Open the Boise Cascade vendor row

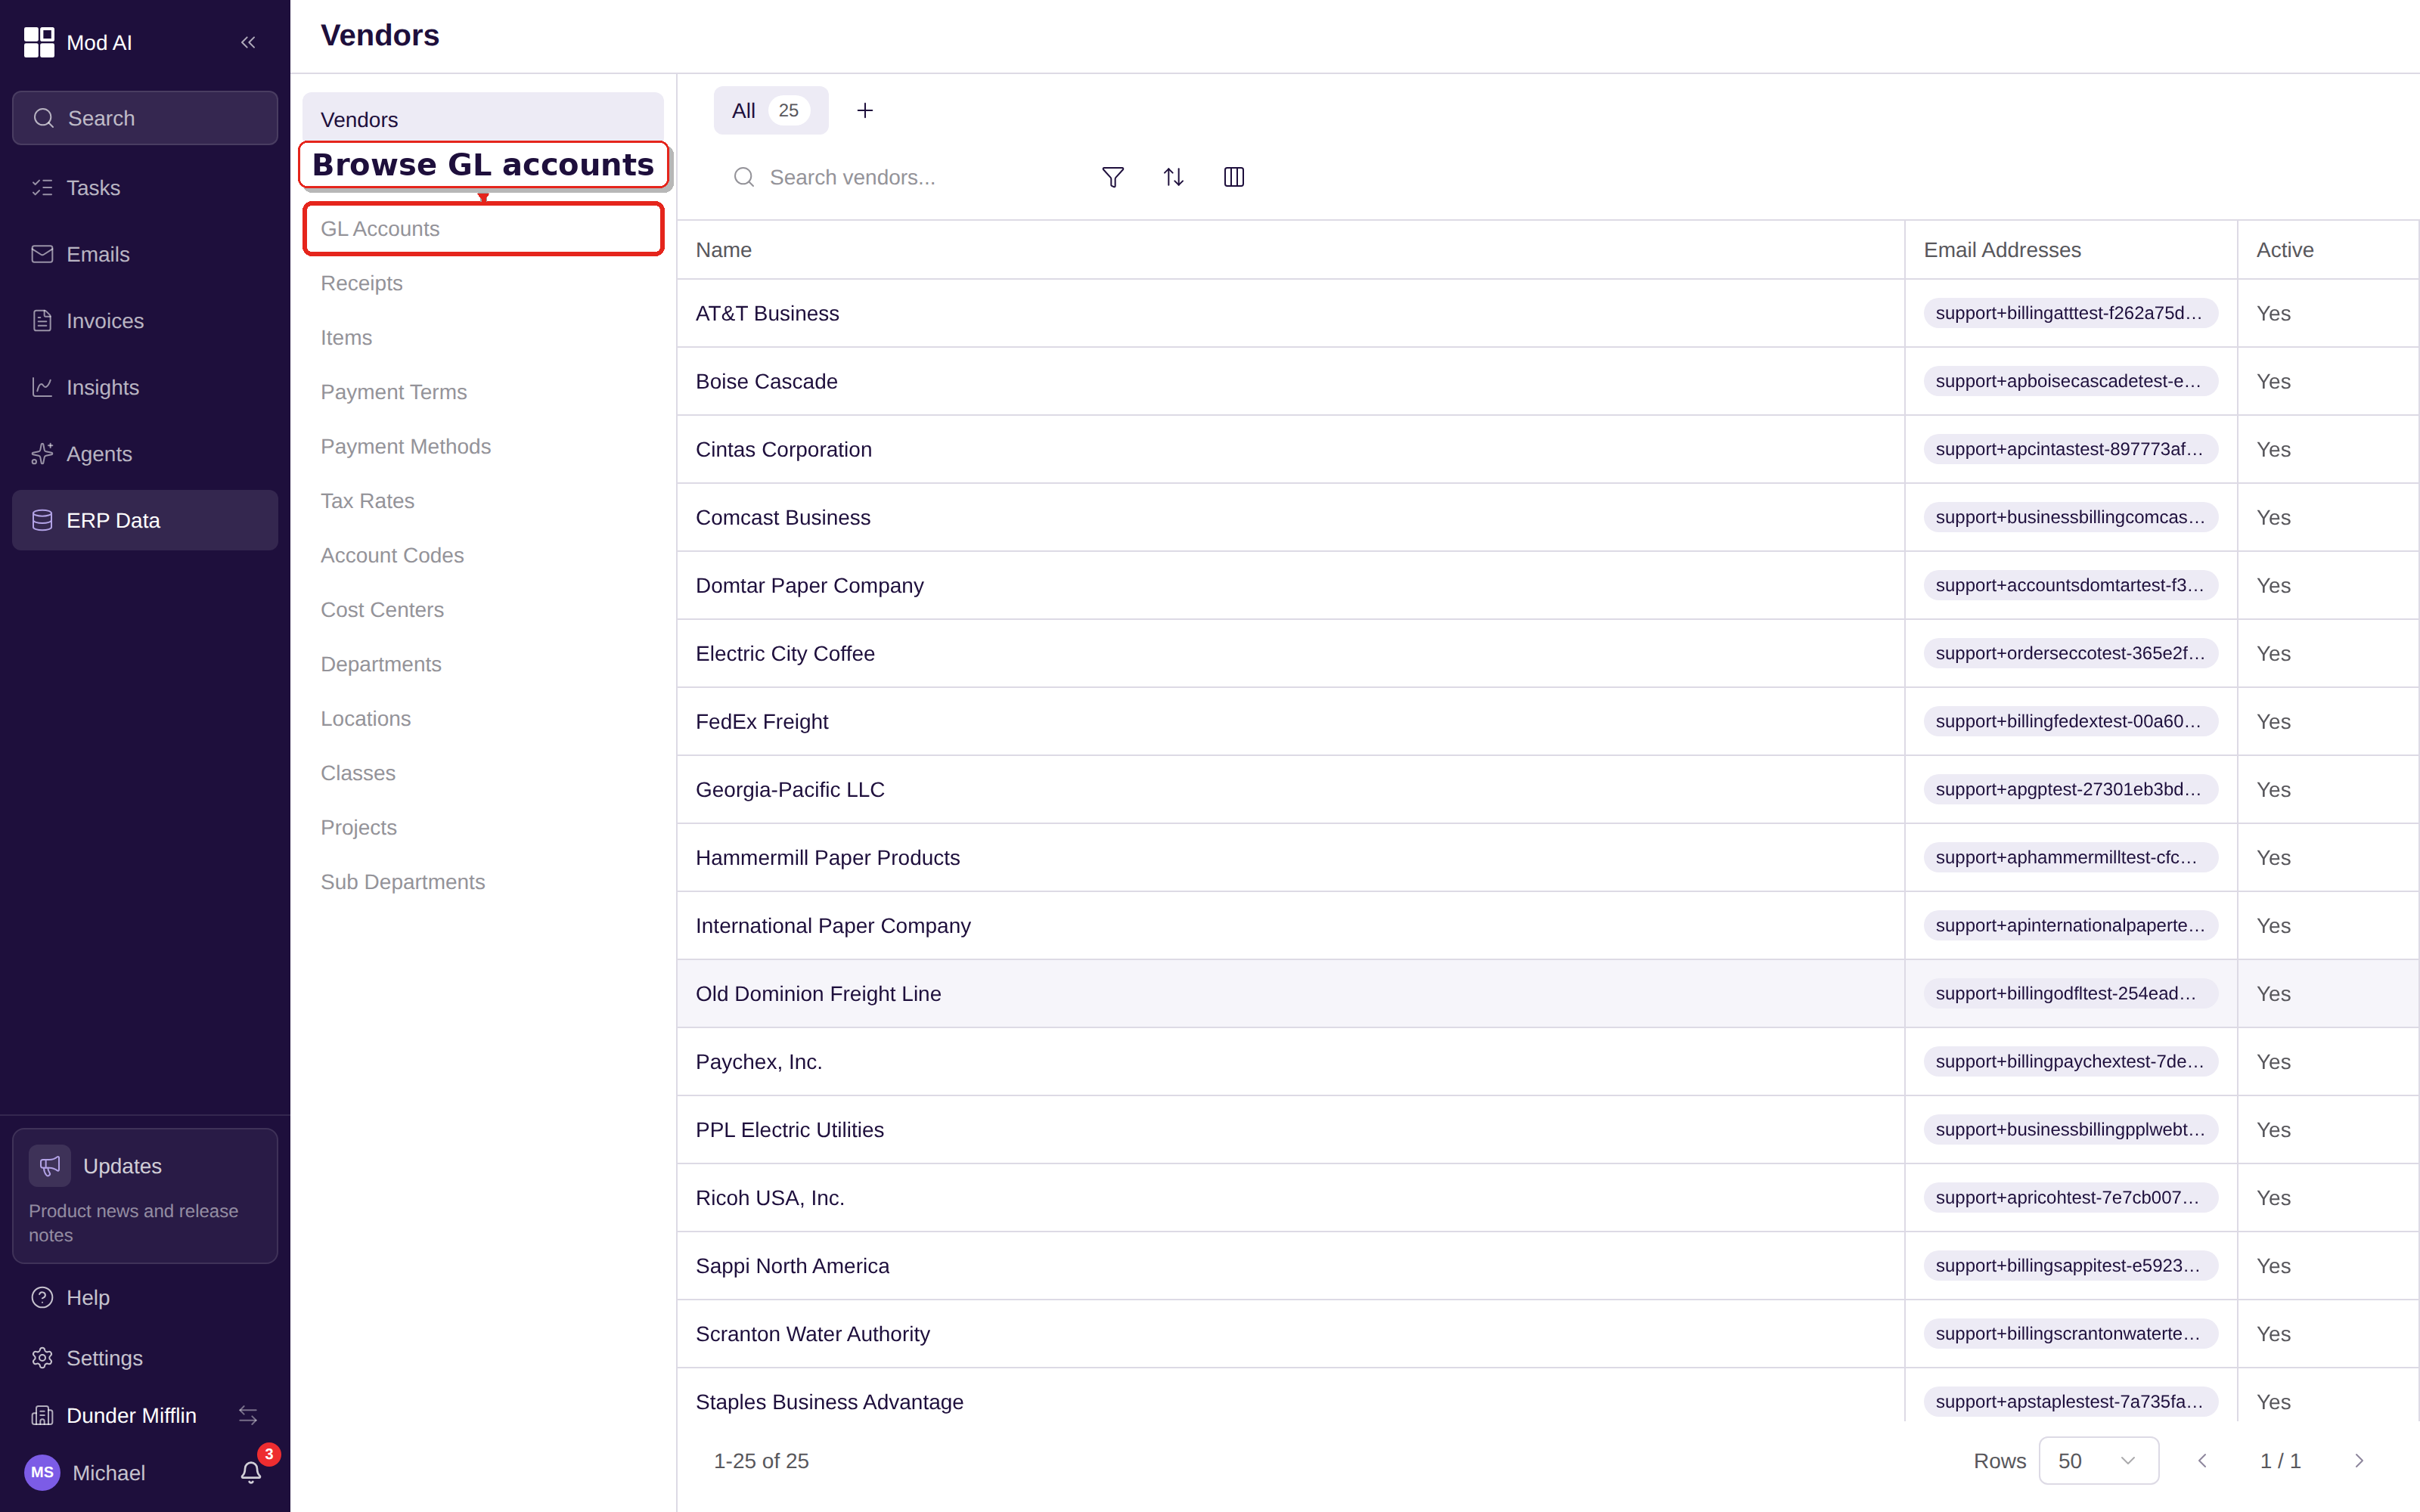[1548, 381]
